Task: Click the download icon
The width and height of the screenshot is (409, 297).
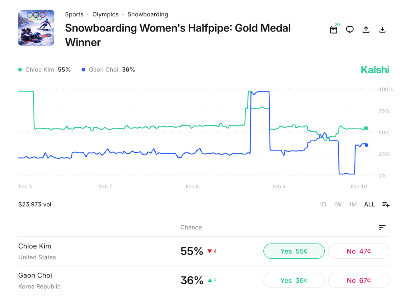Action: coord(382,30)
